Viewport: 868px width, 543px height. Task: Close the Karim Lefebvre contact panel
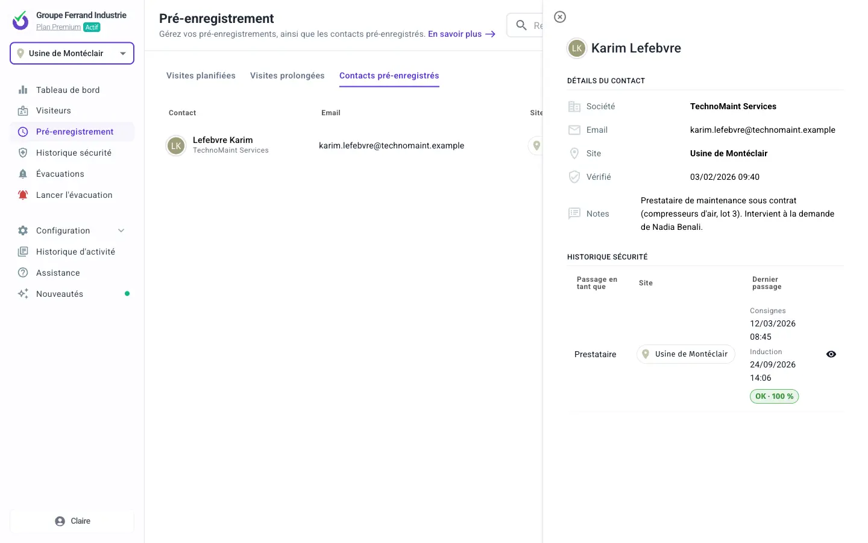[x=560, y=17]
